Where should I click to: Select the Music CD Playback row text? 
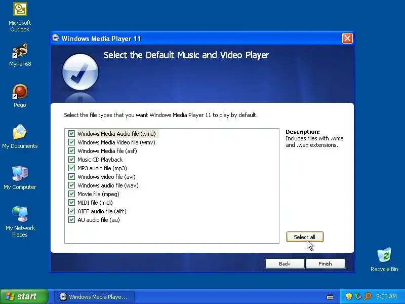click(x=100, y=160)
